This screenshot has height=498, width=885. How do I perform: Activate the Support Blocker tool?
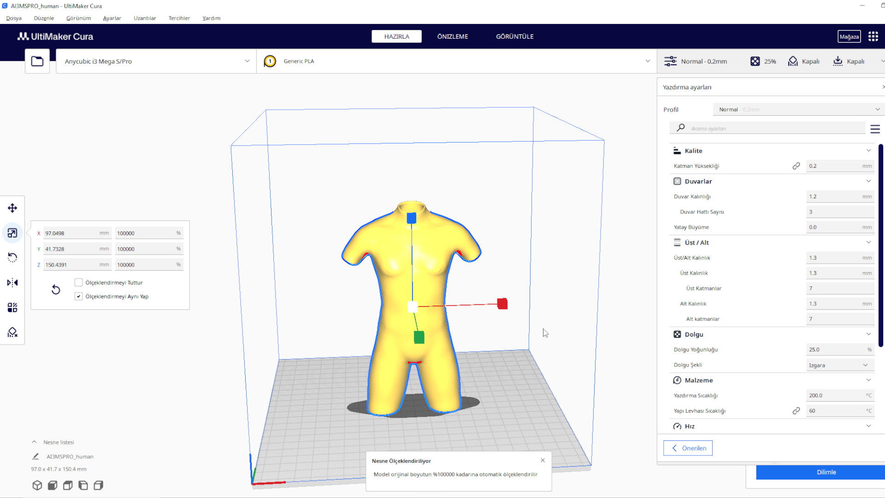point(12,332)
